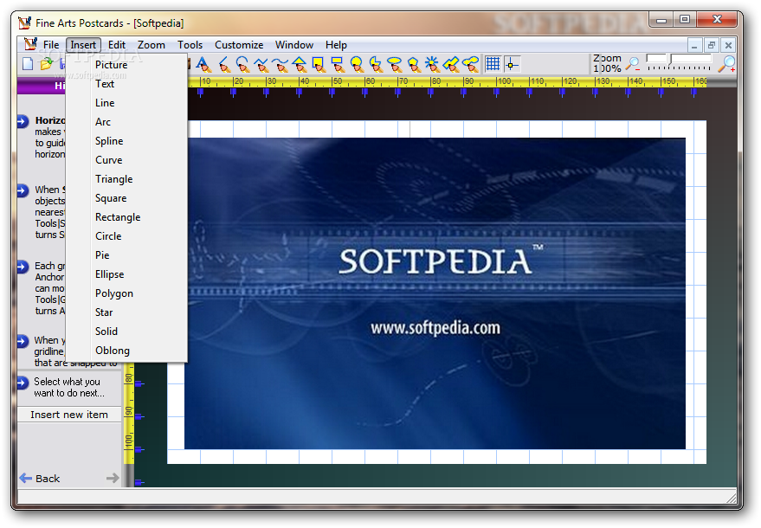Click horizontal ruler guide marker below 100
This screenshot has width=761, height=528.
coord(496,92)
